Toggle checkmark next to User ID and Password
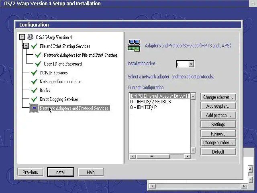 click(x=38, y=64)
